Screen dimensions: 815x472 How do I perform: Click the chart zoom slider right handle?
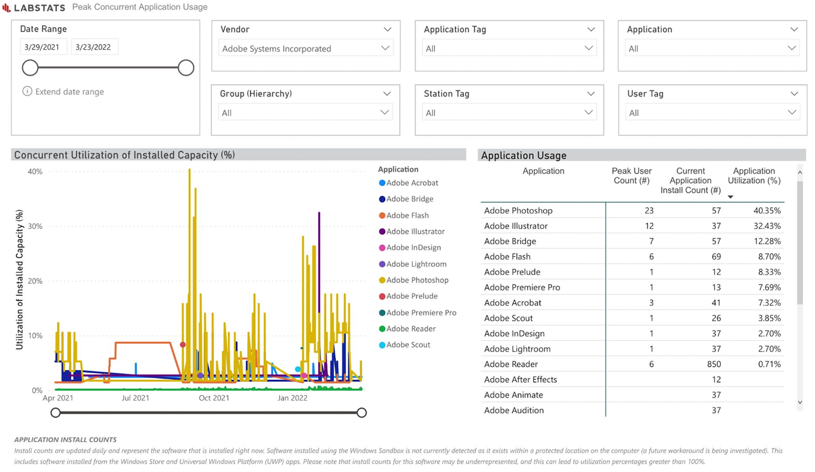(x=362, y=413)
